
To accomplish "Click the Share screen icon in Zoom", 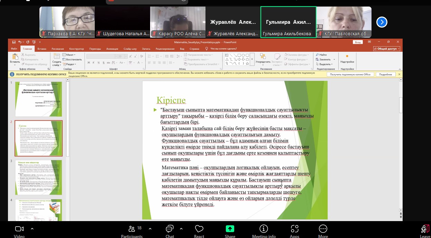I will tap(230, 229).
